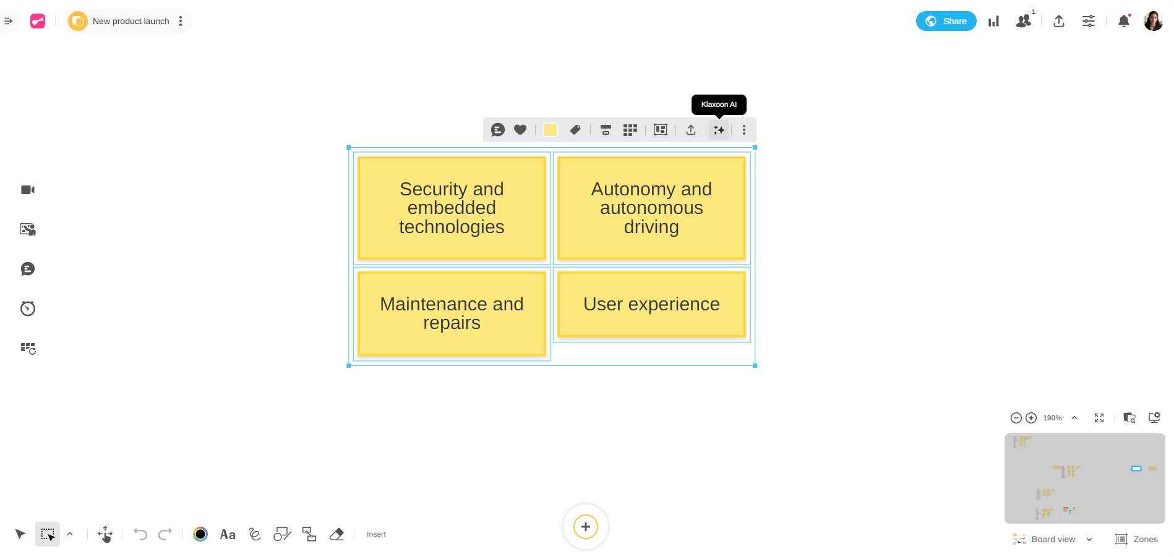Click the tag icon in toolbar
The width and height of the screenshot is (1174, 557).
575,130
